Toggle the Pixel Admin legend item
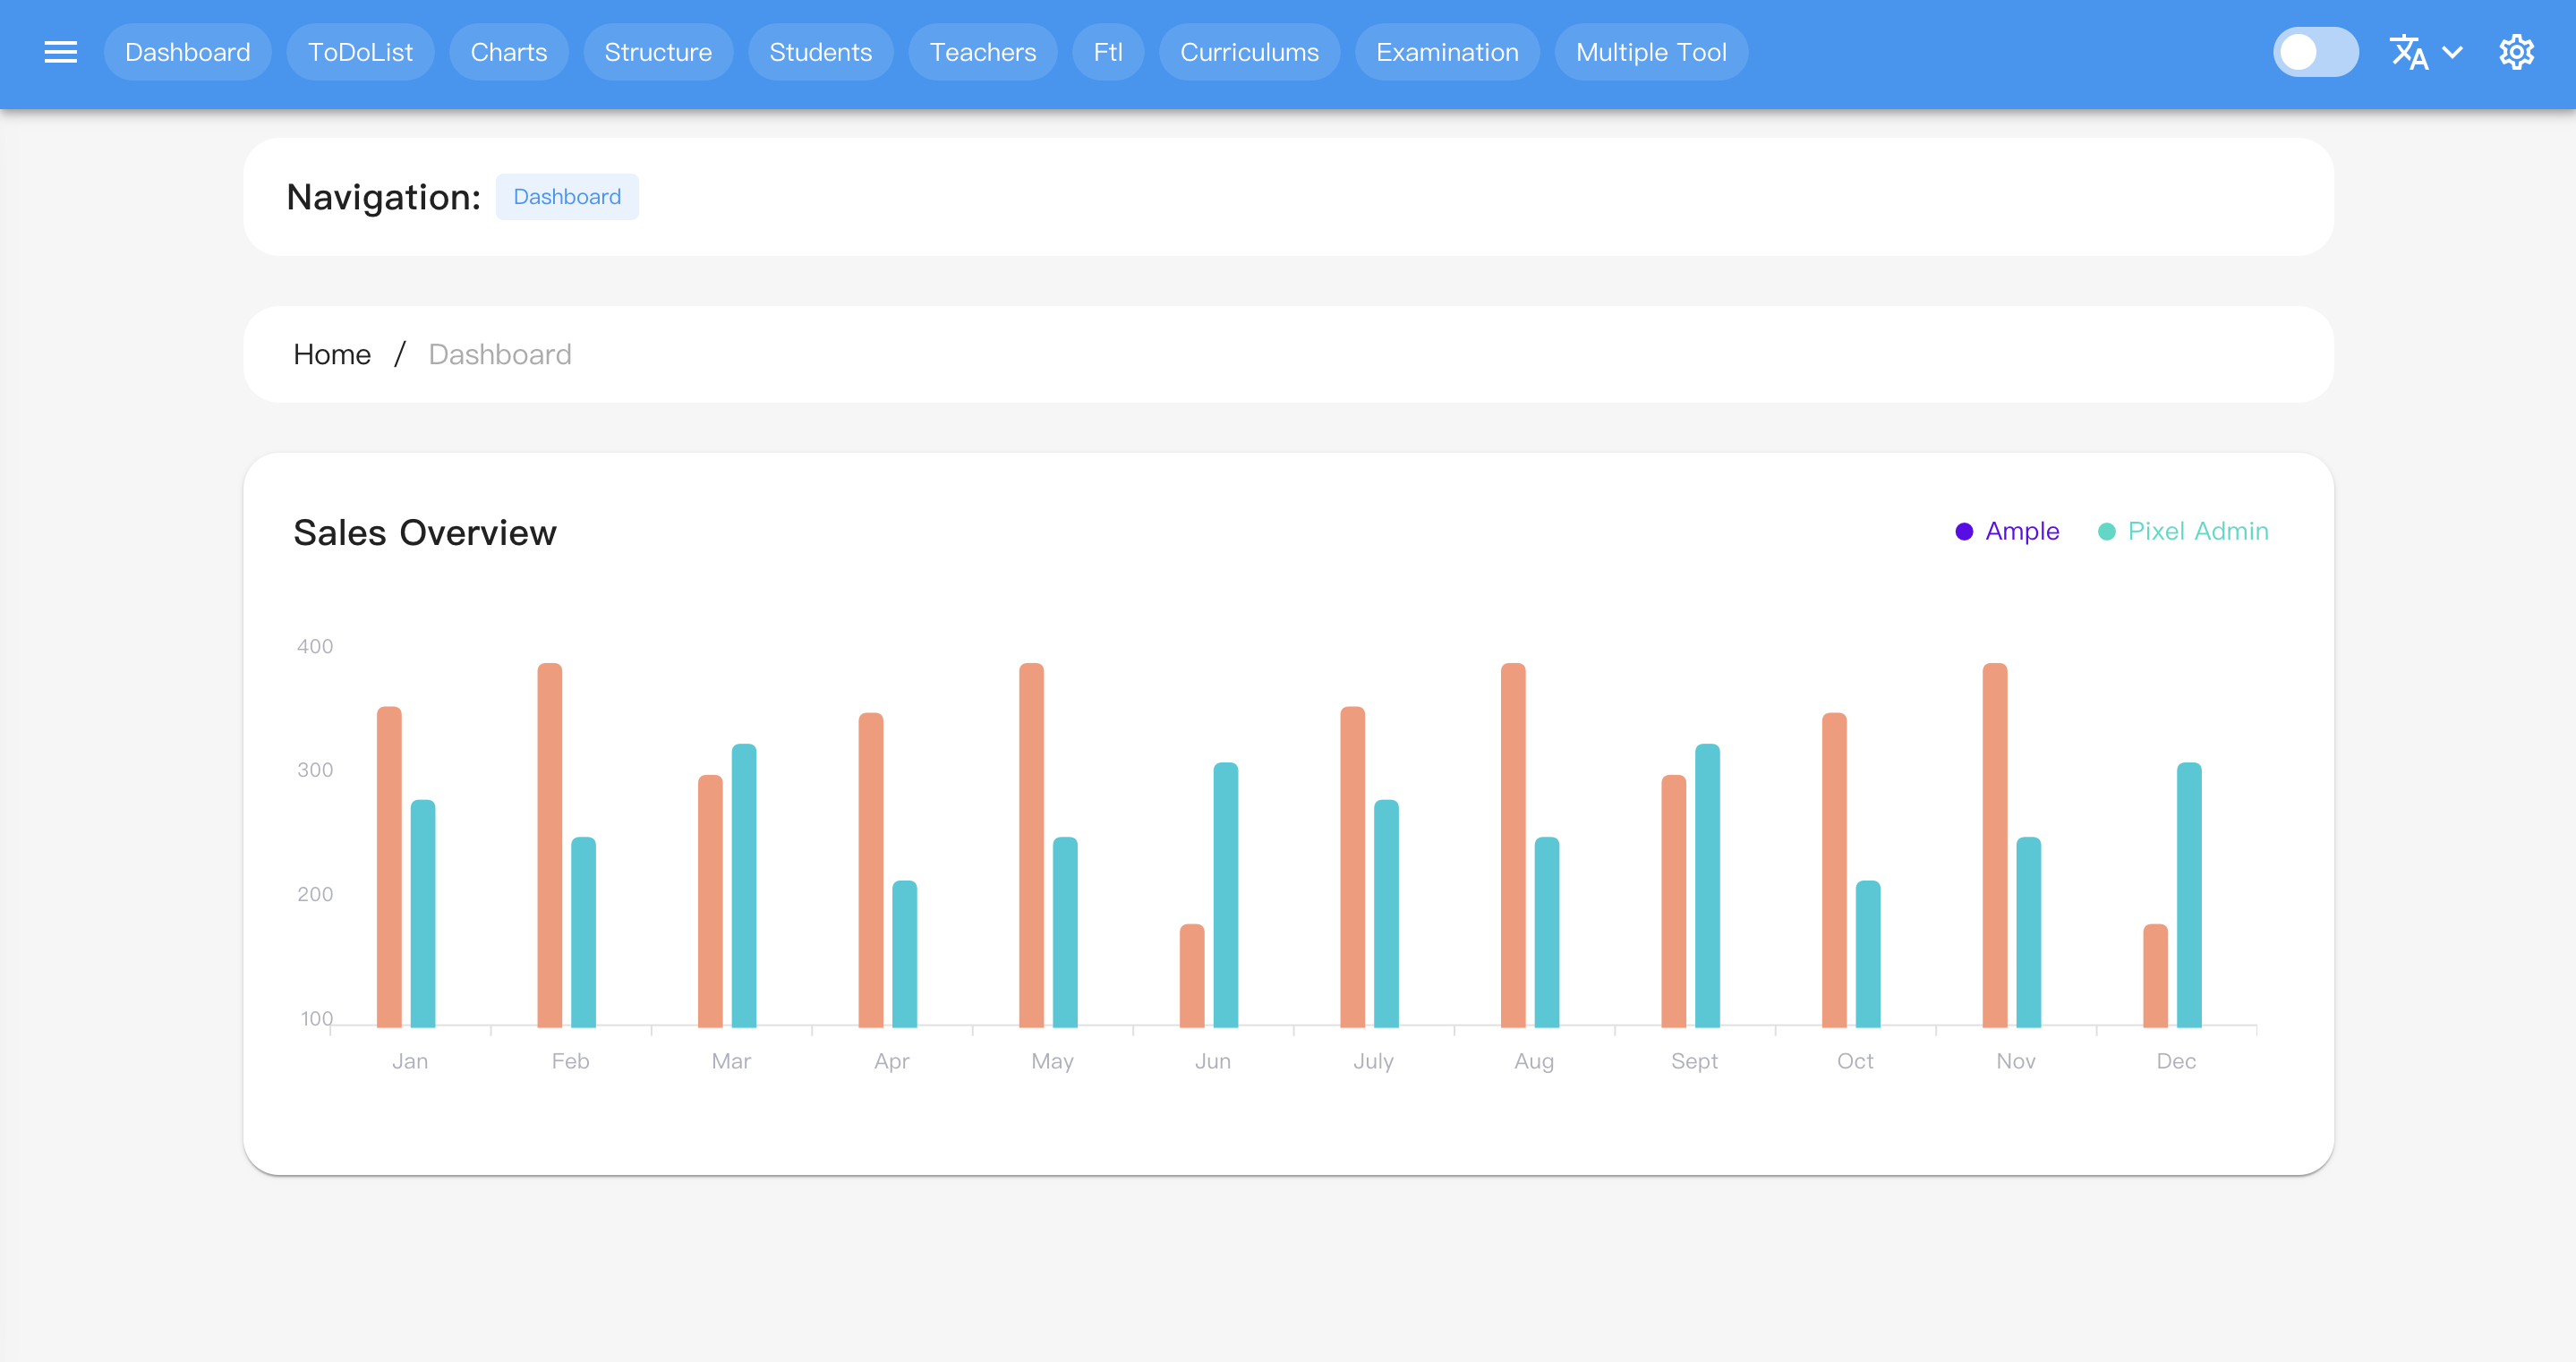 (2183, 531)
